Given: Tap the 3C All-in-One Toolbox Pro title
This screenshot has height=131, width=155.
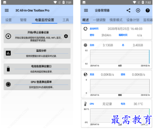Looking at the screenshot, I should (x=32, y=10).
